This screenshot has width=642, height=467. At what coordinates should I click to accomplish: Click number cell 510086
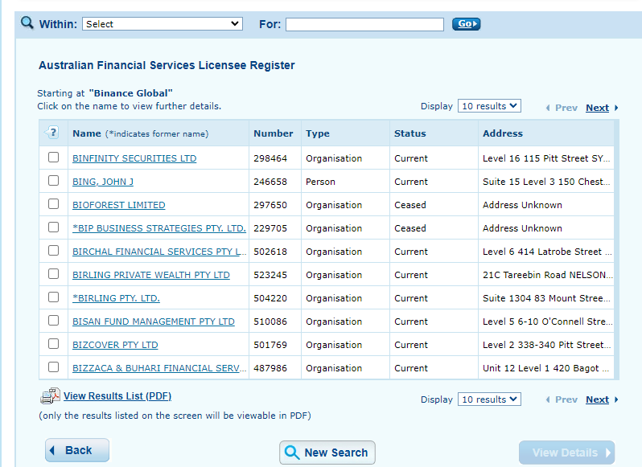pos(270,322)
